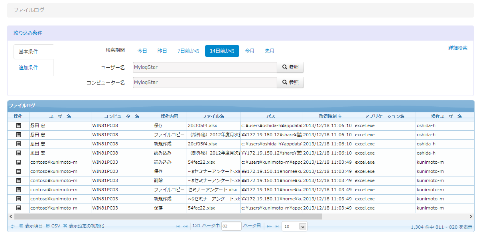
Task: Open the page size dropdown showing 10
Action: (x=294, y=226)
